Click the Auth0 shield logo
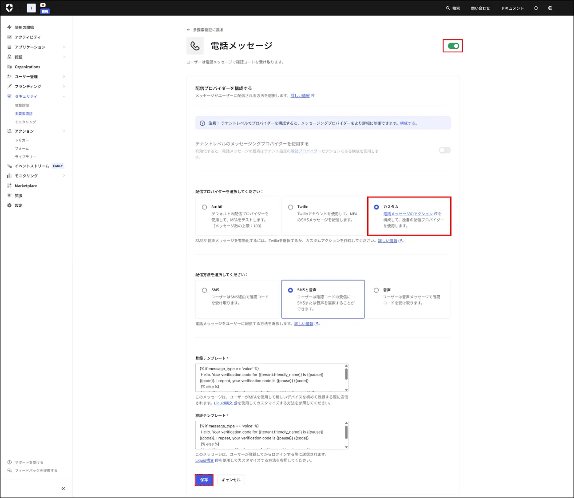This screenshot has width=574, height=498. [9, 8]
